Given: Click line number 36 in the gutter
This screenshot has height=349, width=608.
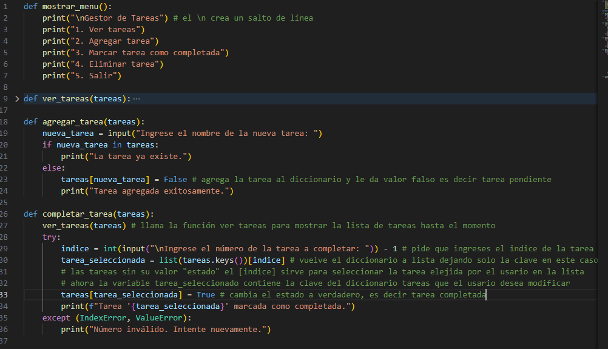Looking at the screenshot, I should (x=4, y=330).
